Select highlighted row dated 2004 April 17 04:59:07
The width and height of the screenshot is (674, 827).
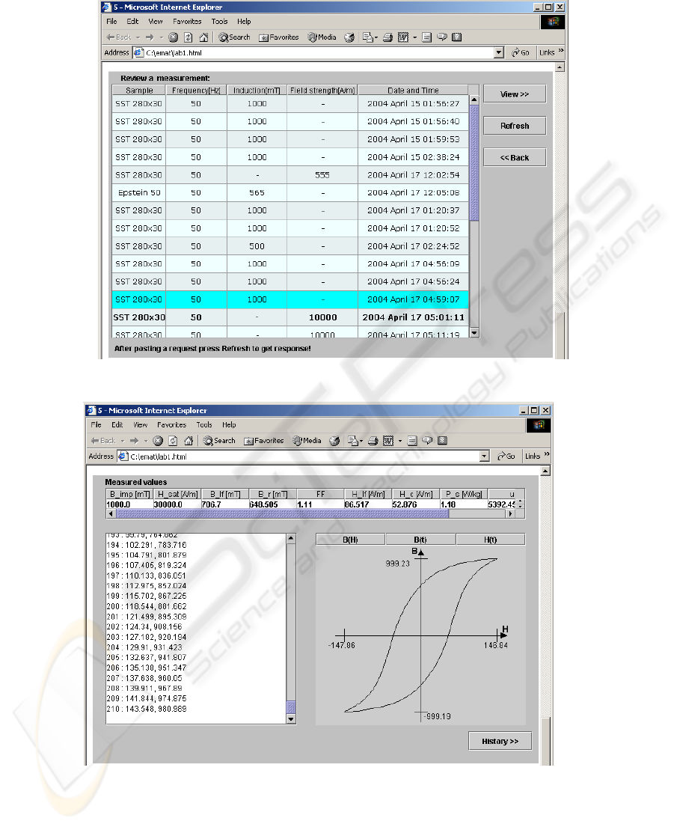(289, 299)
